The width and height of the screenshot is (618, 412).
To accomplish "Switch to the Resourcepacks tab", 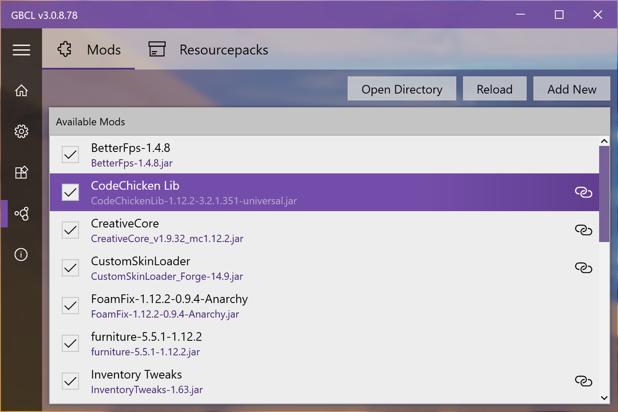I will point(208,50).
